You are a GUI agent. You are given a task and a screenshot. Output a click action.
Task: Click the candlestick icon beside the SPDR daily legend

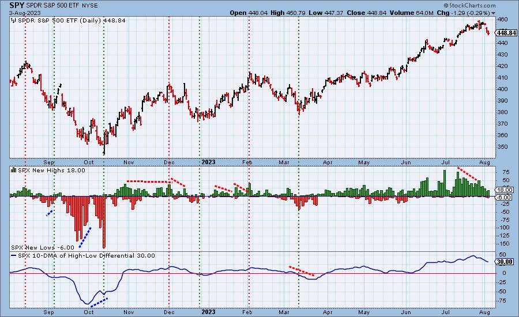14,21
